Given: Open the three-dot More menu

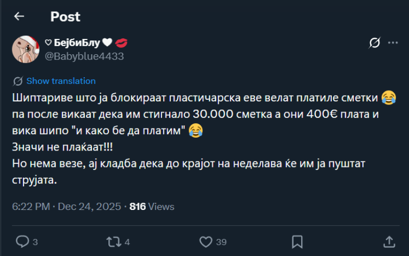Looking at the screenshot, I should click(x=393, y=44).
